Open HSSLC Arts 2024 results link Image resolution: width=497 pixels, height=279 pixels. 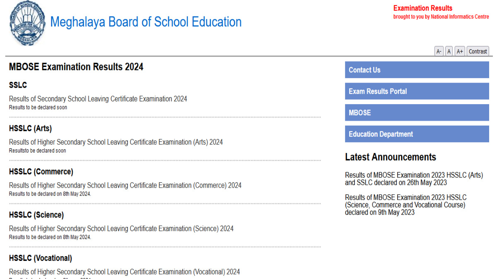[x=116, y=142]
